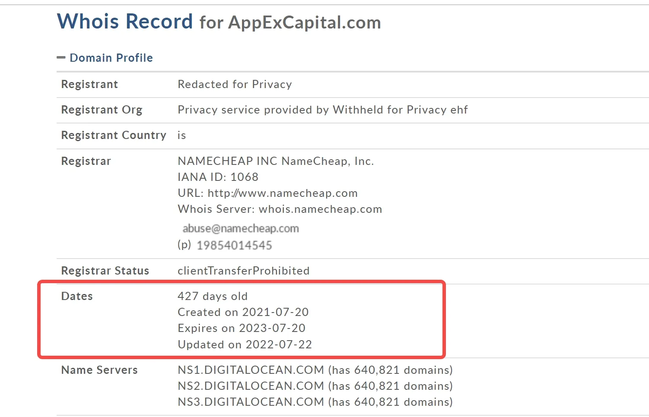Click the Whois Record for AppExCapital.com heading
Image resolution: width=649 pixels, height=417 pixels.
click(219, 22)
